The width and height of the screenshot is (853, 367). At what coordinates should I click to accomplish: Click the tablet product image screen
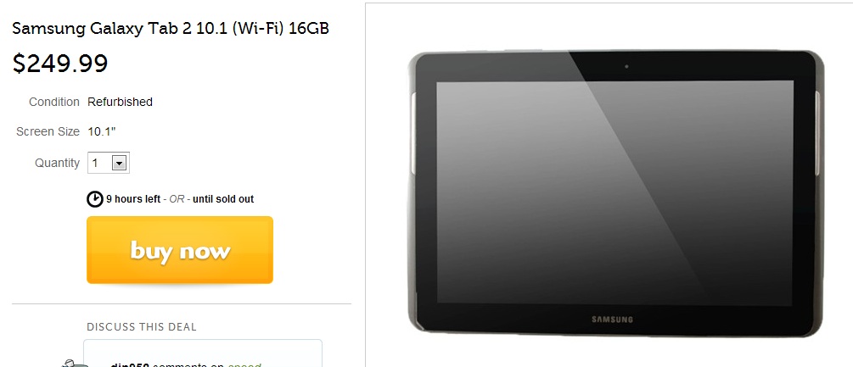(x=614, y=192)
